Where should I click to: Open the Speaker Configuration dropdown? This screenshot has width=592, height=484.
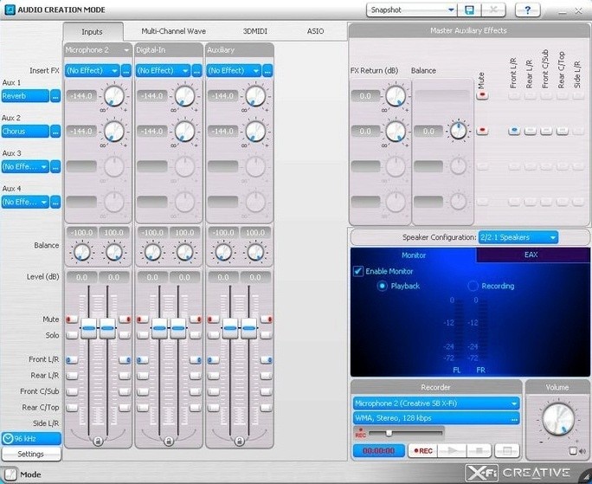[x=518, y=237]
